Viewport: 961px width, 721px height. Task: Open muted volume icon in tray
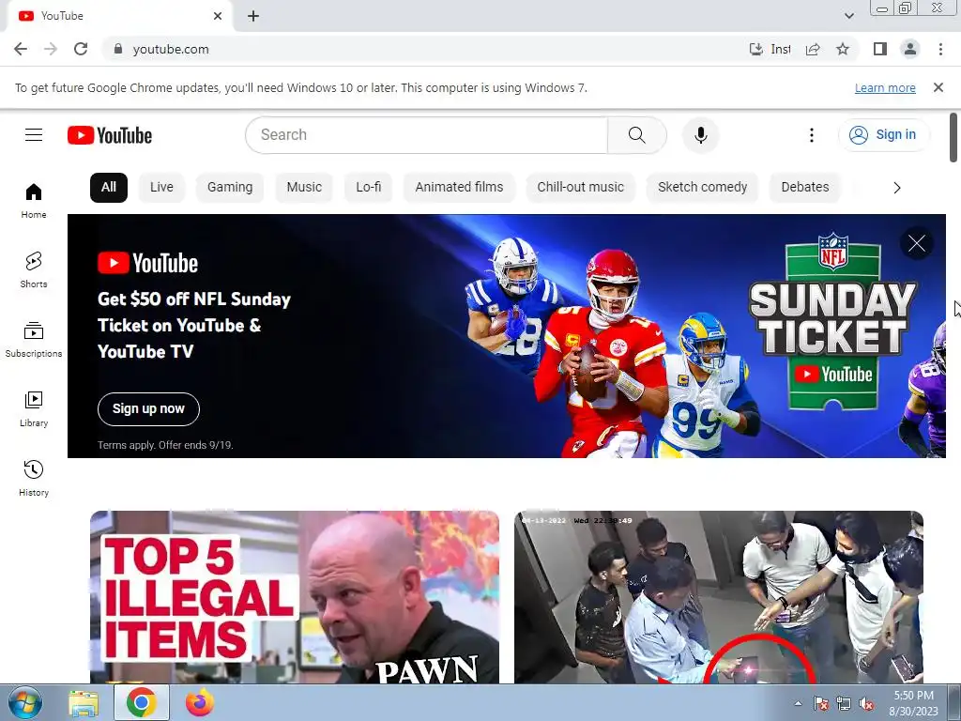click(x=866, y=704)
